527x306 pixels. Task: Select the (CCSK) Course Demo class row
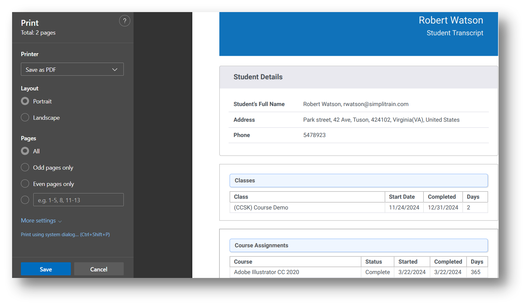point(261,207)
